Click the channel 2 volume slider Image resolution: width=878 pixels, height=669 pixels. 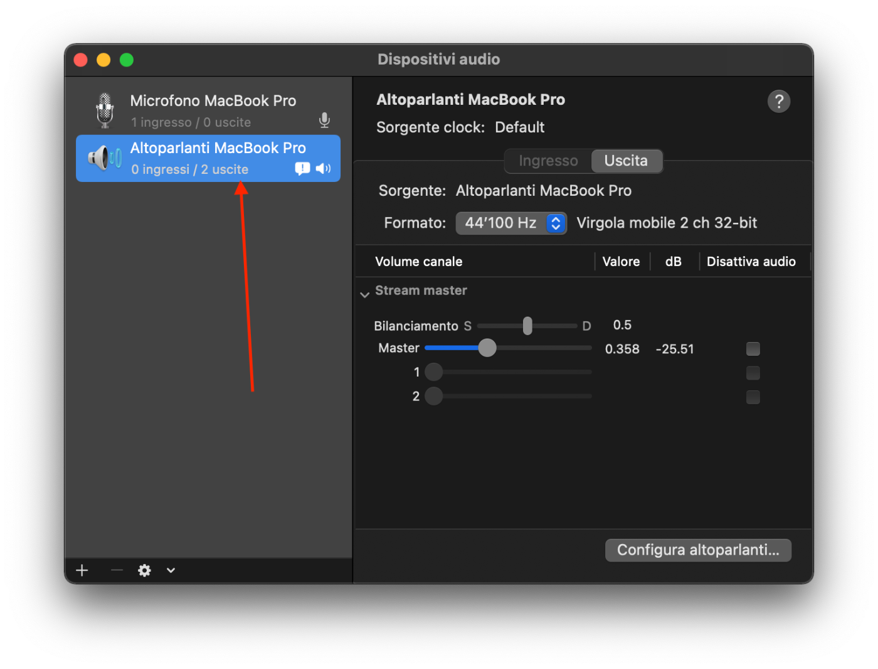point(508,396)
